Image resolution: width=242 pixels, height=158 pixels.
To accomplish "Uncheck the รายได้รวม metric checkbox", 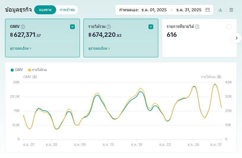I will click(151, 27).
